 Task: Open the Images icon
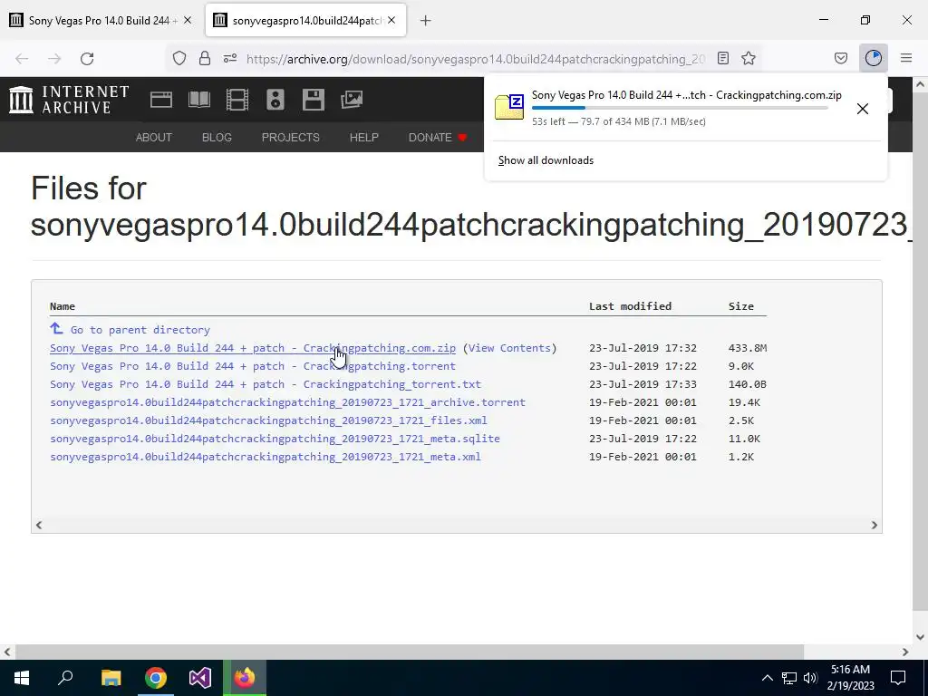[x=352, y=100]
